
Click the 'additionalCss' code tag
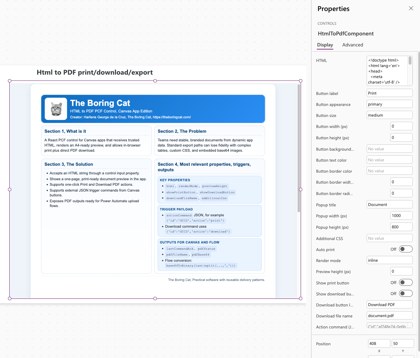[214, 198]
